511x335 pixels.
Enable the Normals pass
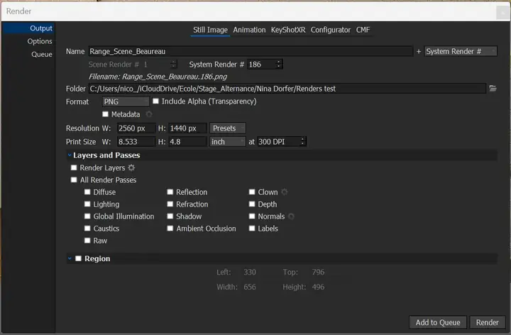click(252, 216)
